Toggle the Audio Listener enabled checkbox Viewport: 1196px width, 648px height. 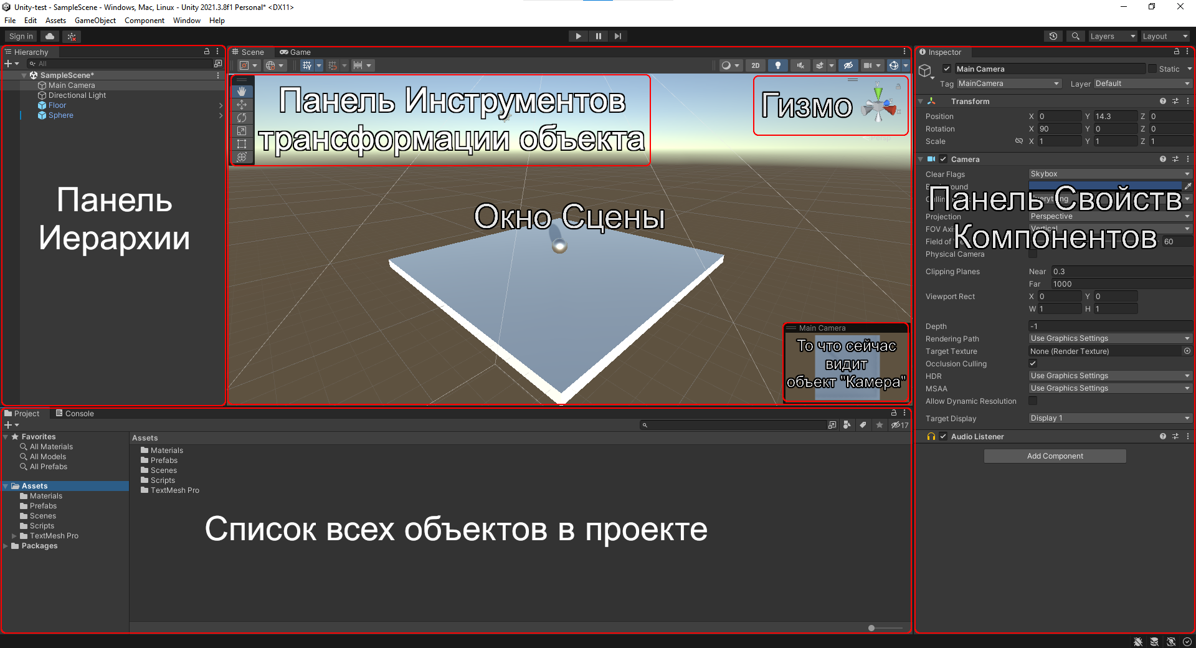point(943,436)
